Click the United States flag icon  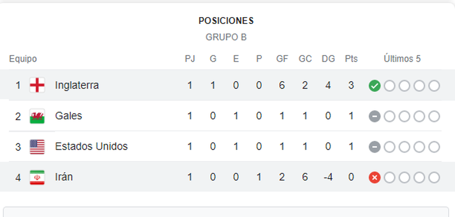[37, 147]
